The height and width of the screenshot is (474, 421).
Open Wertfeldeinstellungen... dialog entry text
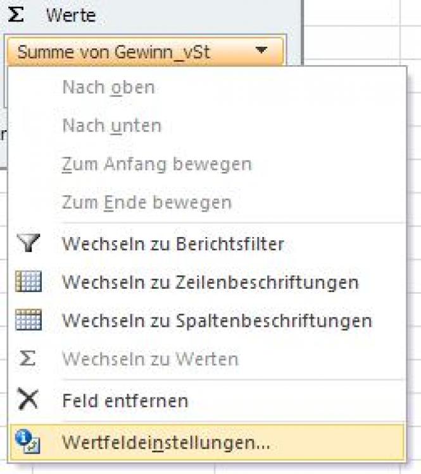pyautogui.click(x=166, y=442)
